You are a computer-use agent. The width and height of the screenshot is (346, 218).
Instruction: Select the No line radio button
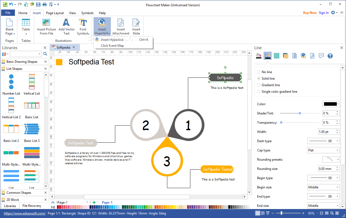tap(259, 72)
